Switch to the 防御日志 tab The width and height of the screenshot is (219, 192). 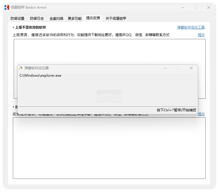coord(37,18)
